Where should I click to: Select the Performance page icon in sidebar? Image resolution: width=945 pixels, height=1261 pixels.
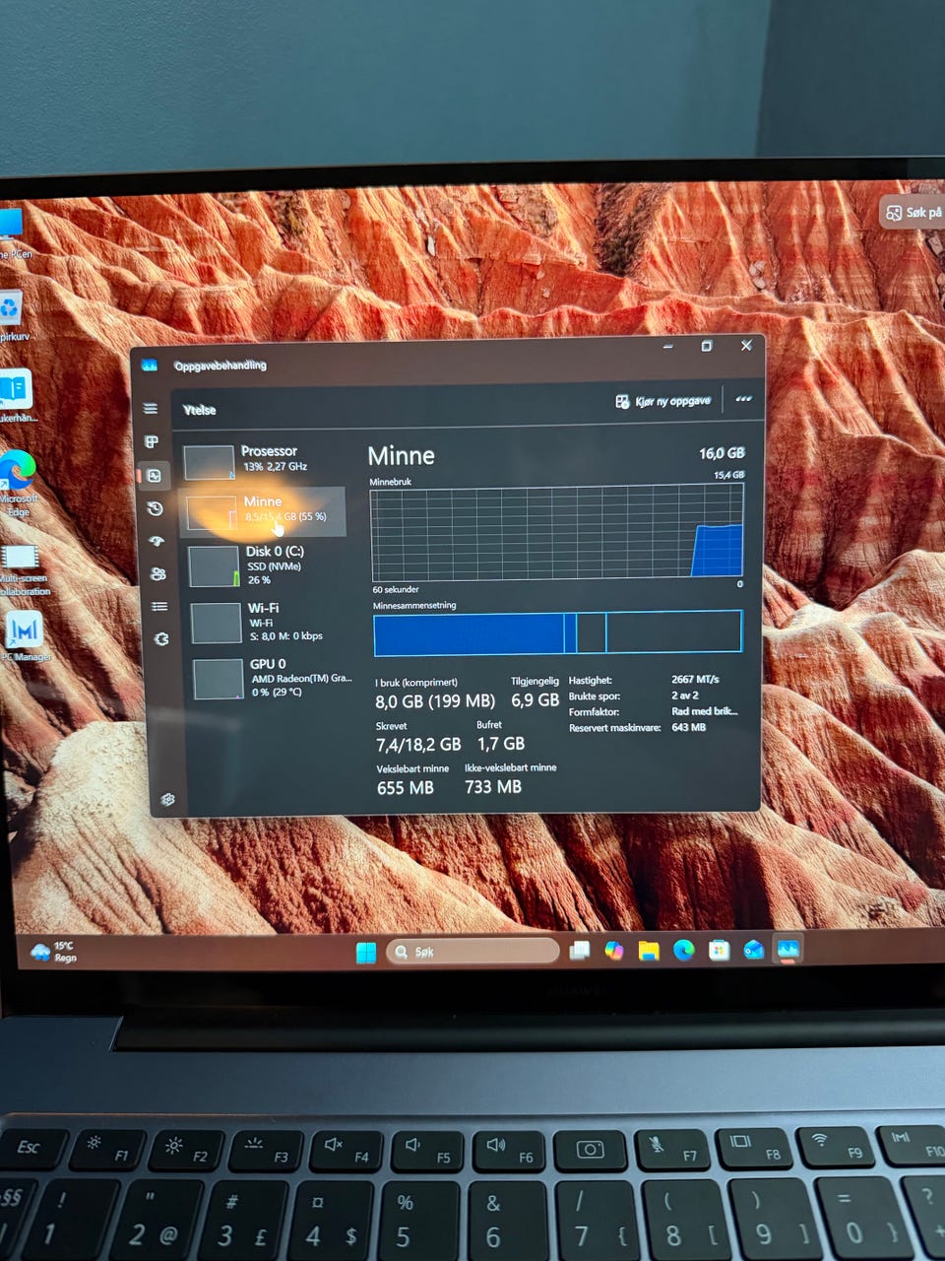(154, 476)
